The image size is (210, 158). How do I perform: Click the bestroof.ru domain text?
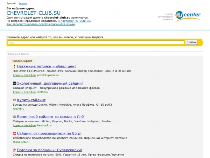44,125
